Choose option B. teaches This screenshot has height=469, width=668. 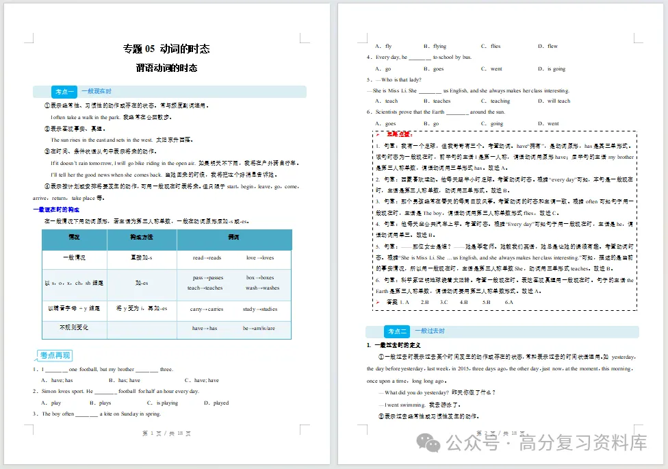pyautogui.click(x=437, y=101)
